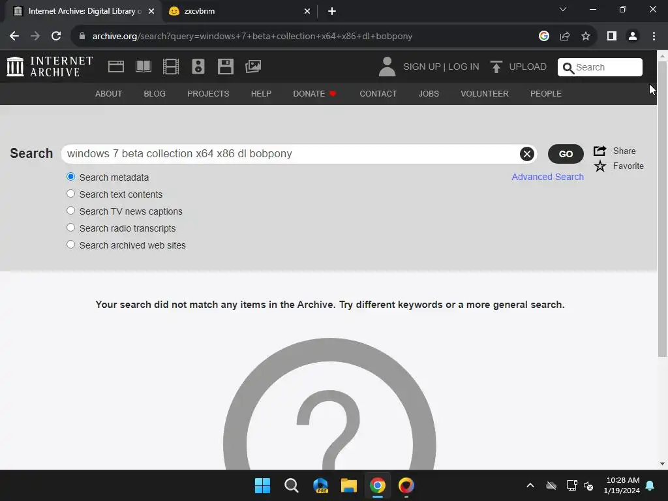Click the SIGN UP link

422,67
